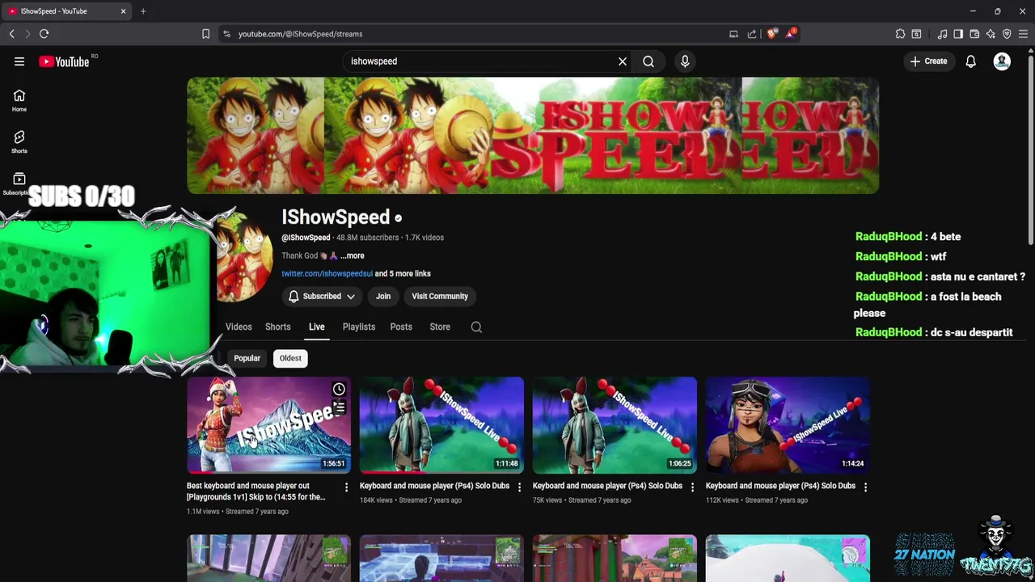
Task: Bookmark this page
Action: 205,34
